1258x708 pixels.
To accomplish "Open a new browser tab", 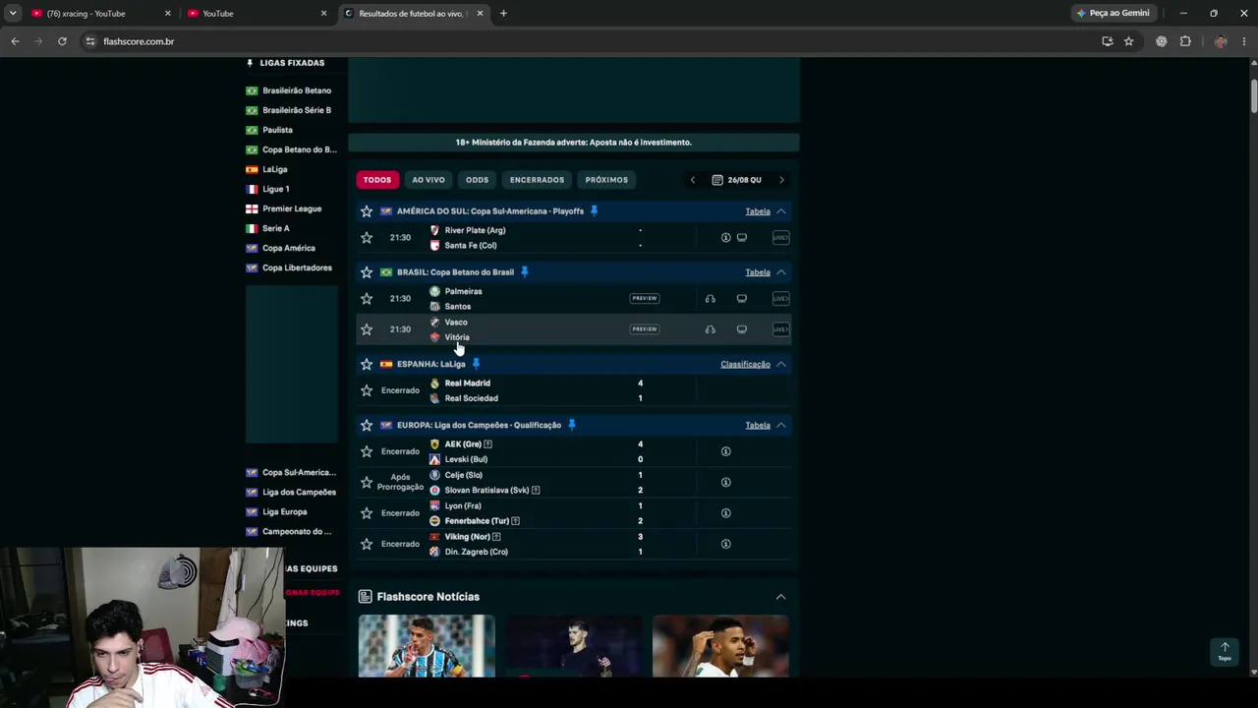I will [x=503, y=14].
